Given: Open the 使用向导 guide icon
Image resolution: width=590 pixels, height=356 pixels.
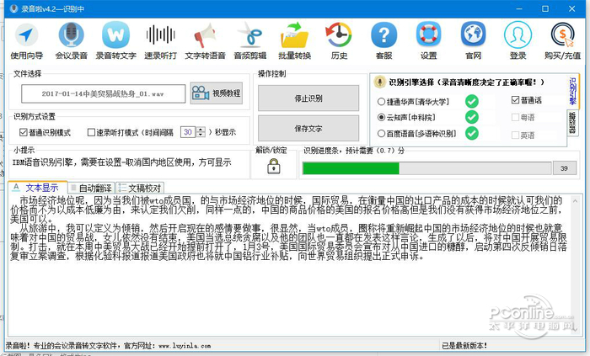Looking at the screenshot, I should (26, 40).
